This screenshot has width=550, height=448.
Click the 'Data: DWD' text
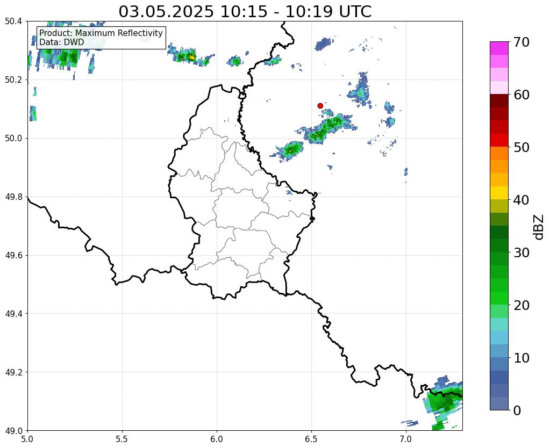[62, 42]
